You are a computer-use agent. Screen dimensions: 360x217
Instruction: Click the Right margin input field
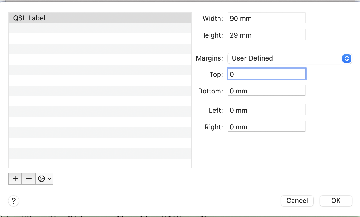coord(266,127)
